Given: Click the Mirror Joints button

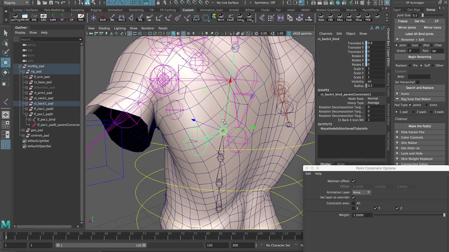Looking at the screenshot, I should (407, 28).
